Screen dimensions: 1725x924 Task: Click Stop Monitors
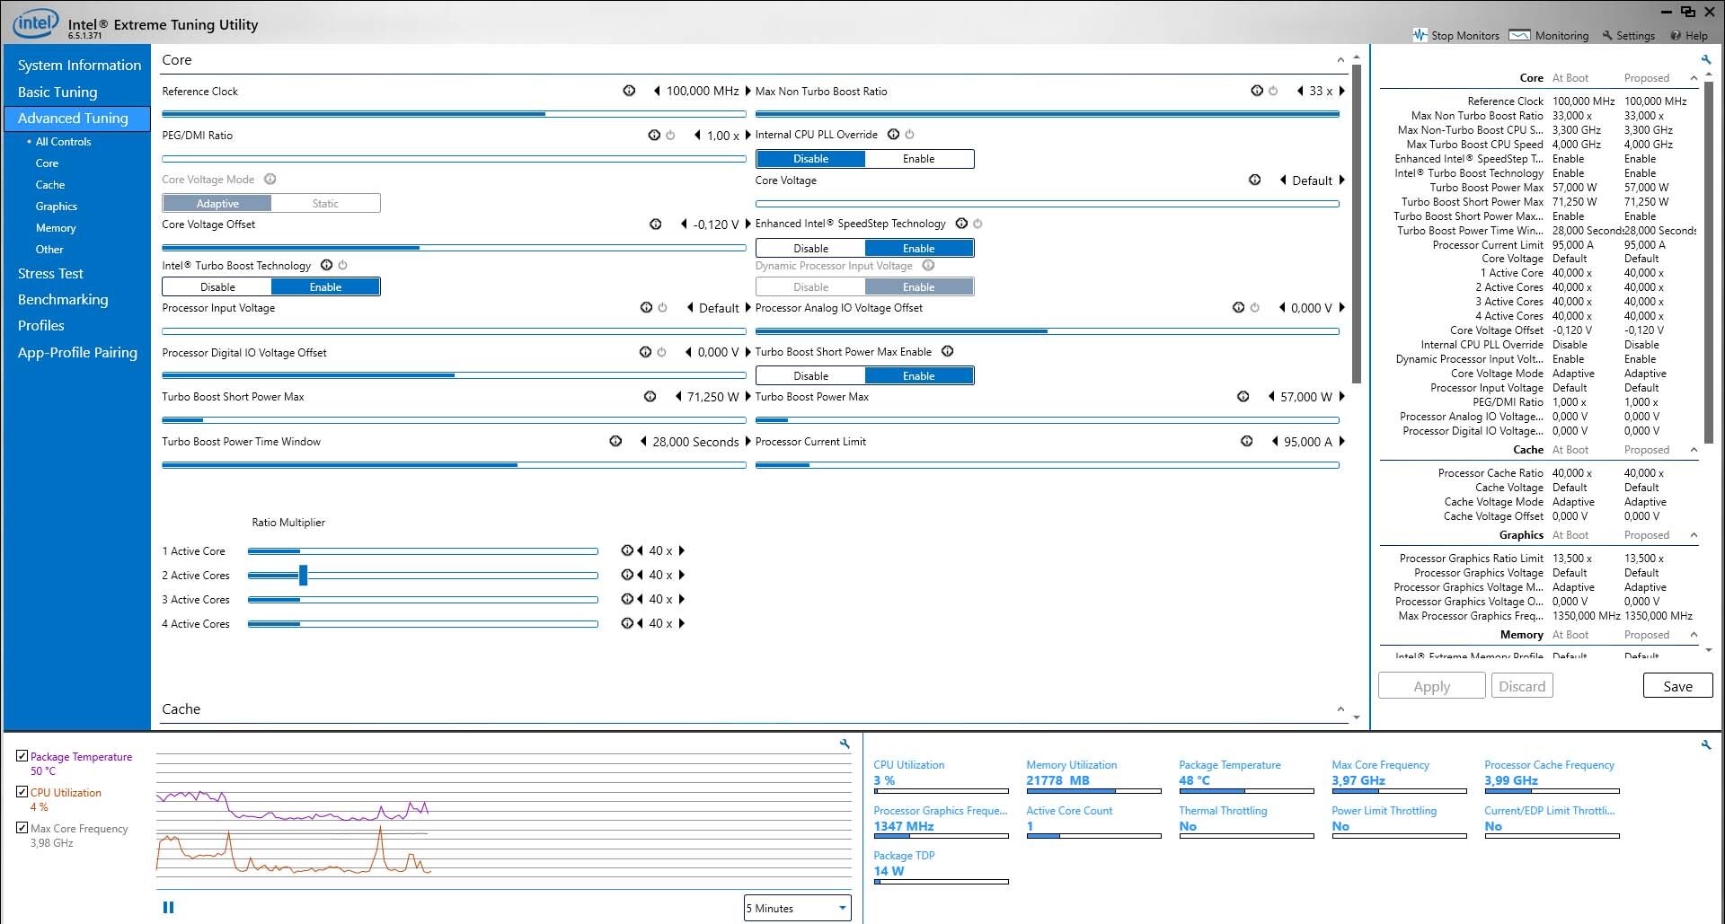click(x=1455, y=36)
